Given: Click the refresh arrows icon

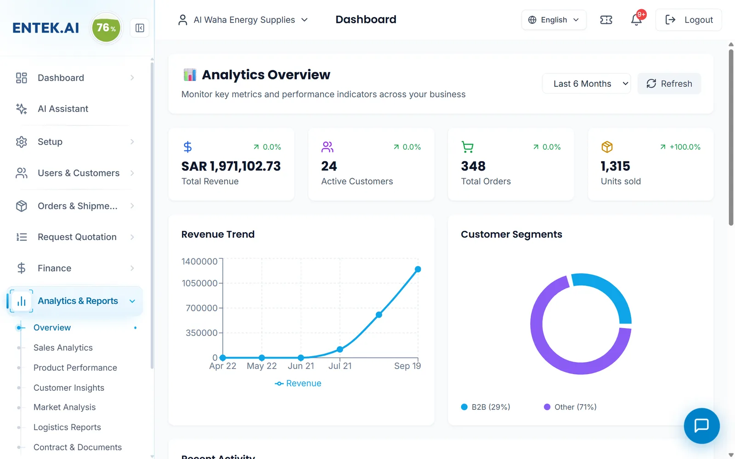Looking at the screenshot, I should [x=651, y=84].
